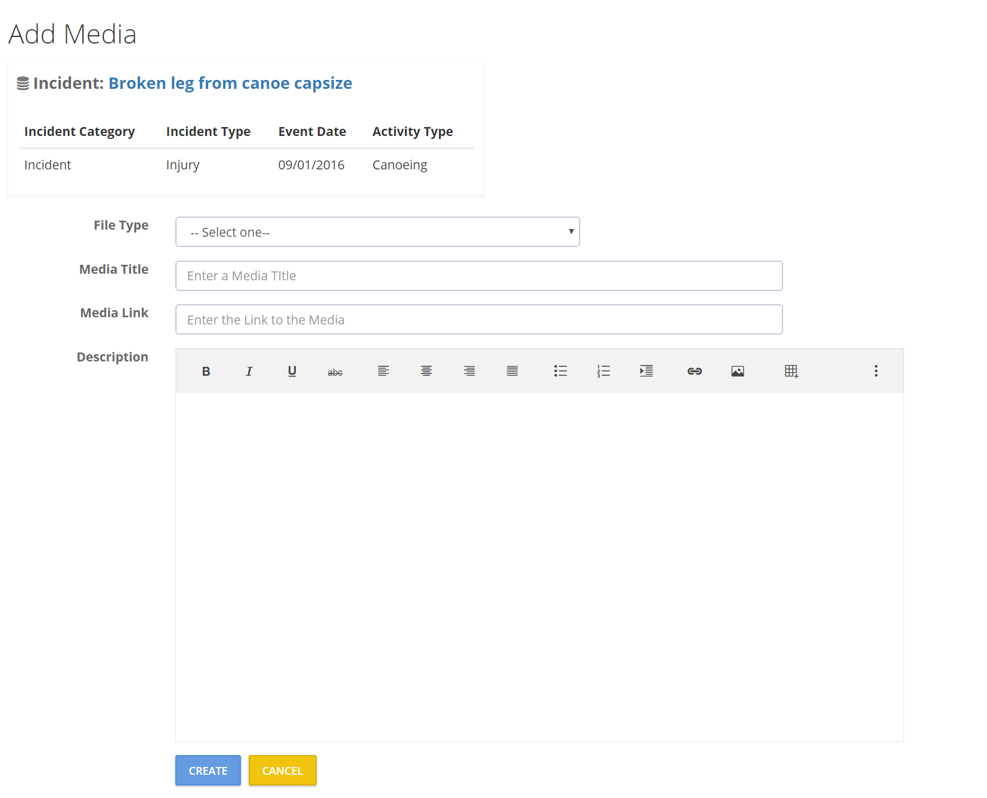Click the Activity Type column header
This screenshot has width=987, height=798.
[413, 132]
